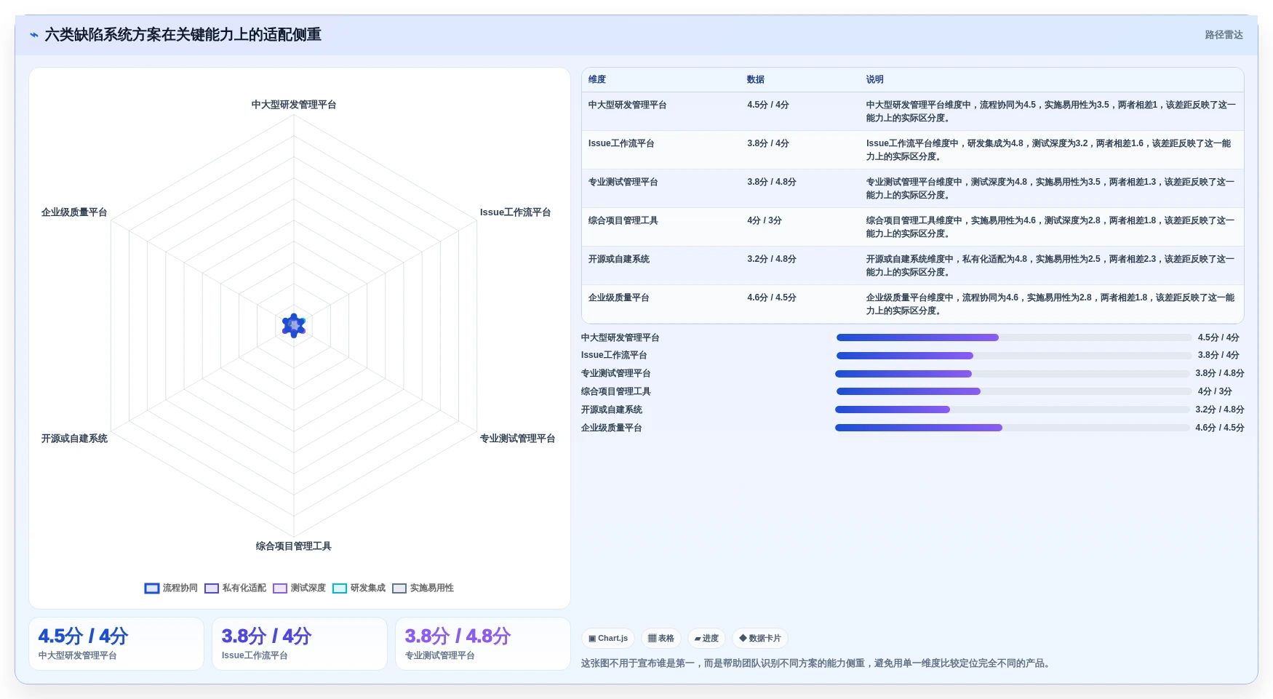Viewport: 1273px width, 699px height.
Task: Click the 中大型研发管理平台 progress bar
Action: [1014, 337]
